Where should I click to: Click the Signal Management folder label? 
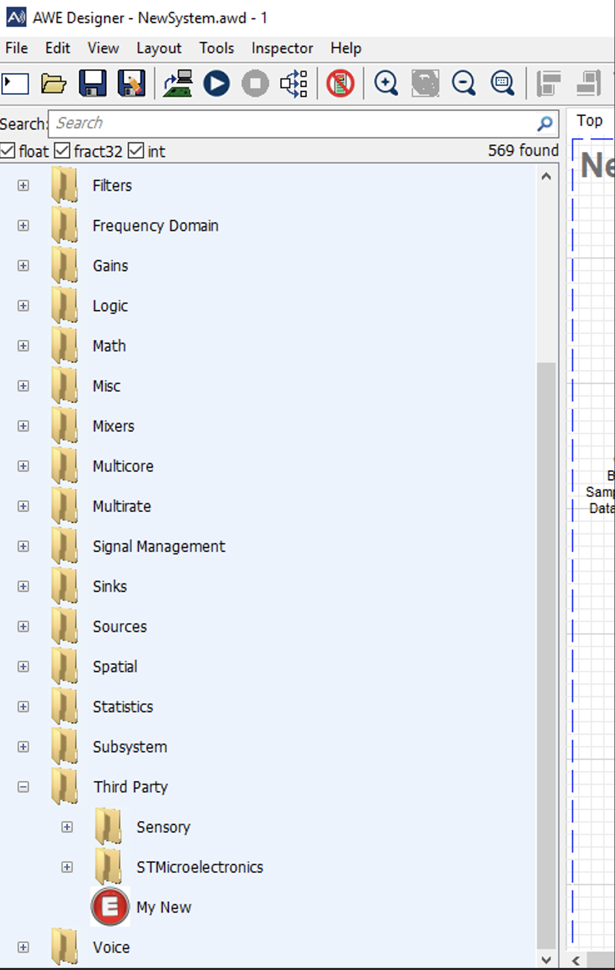tap(158, 546)
